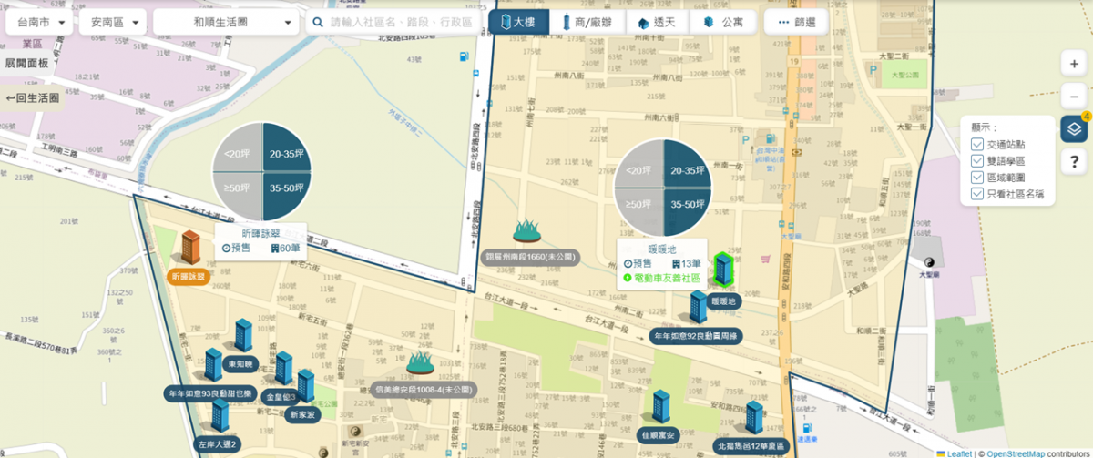This screenshot has width=1093, height=458.
Task: Select 35-50坪 slice in 昕暉詠翠 pie chart
Action: pyautogui.click(x=289, y=196)
